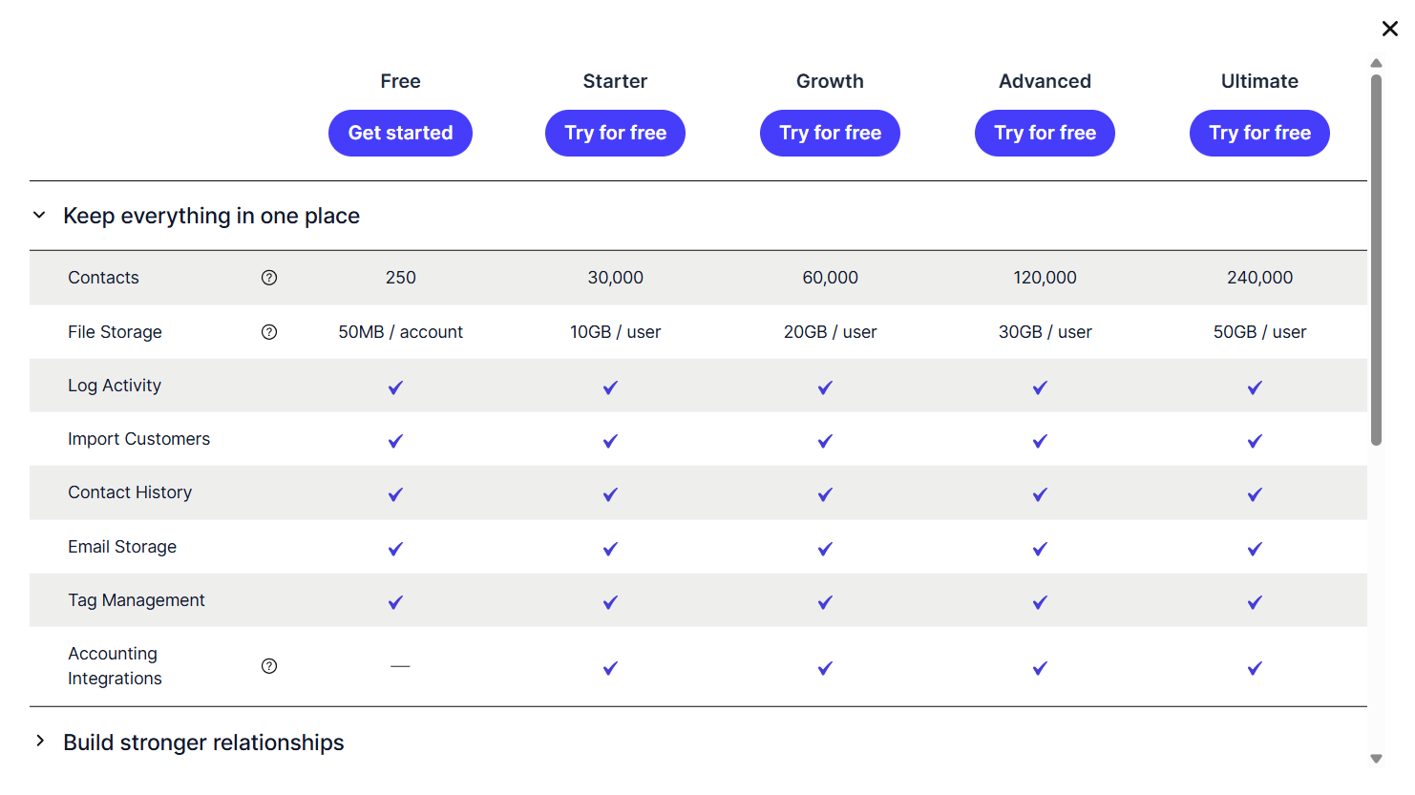Expand the Build stronger relationships section
Image resolution: width=1415 pixels, height=795 pixels.
39,741
